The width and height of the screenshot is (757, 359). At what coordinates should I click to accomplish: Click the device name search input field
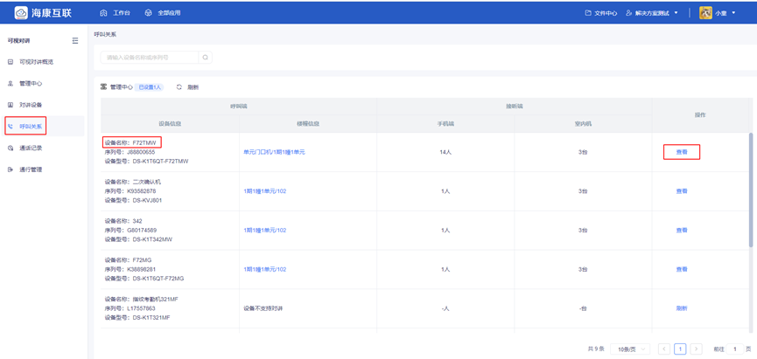151,58
